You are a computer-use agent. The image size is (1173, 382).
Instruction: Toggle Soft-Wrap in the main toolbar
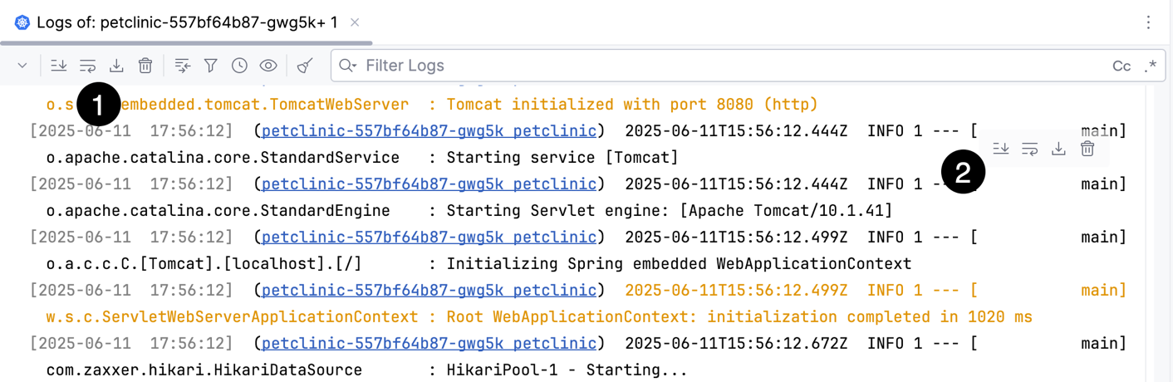click(x=87, y=66)
